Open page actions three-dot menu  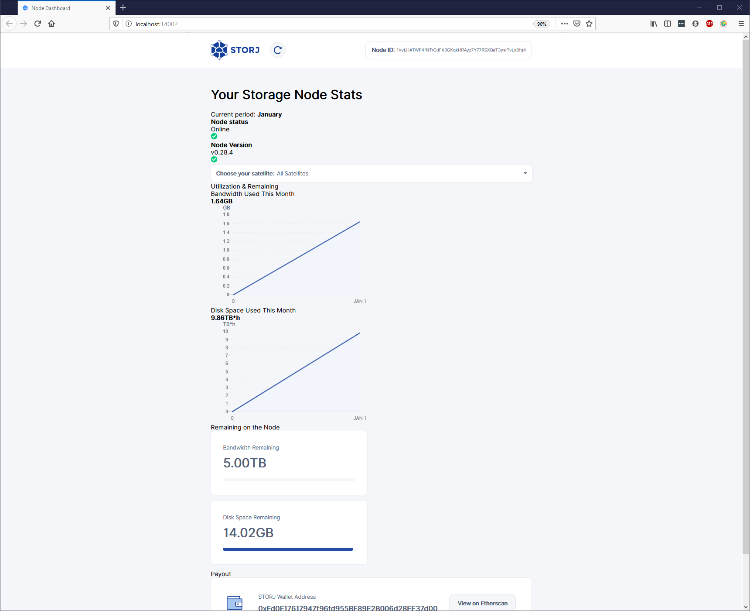(565, 24)
